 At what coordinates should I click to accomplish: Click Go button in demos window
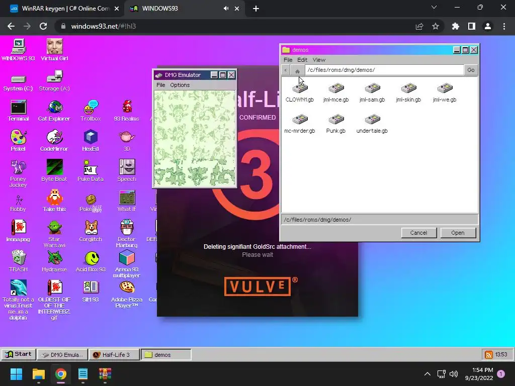coord(471,70)
